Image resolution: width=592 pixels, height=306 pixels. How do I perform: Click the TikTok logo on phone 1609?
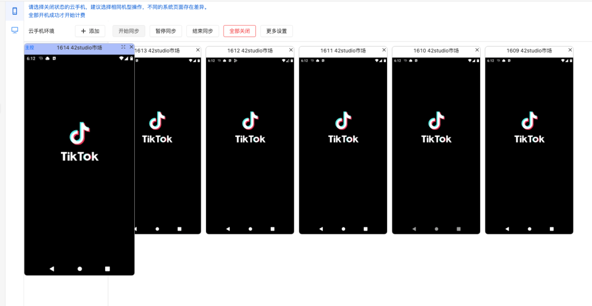pos(530,127)
